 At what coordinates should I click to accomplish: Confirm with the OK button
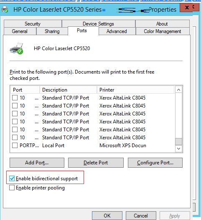107,216
